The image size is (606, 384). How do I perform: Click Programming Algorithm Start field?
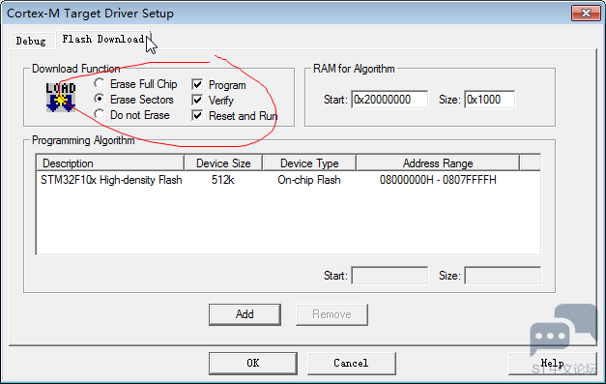[x=390, y=276]
